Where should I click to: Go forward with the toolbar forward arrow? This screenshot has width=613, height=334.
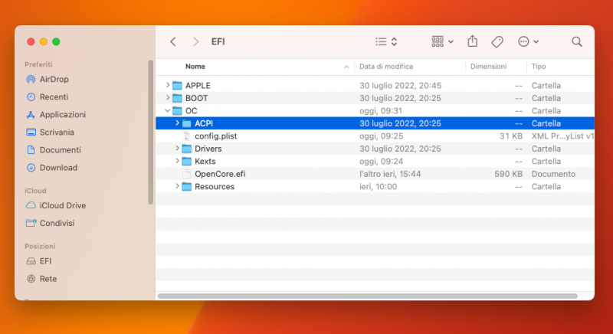point(196,41)
